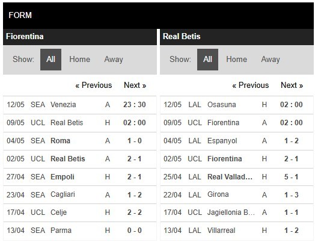
Task: Open the Espanyol 1 - 2 match row
Action: pos(237,141)
